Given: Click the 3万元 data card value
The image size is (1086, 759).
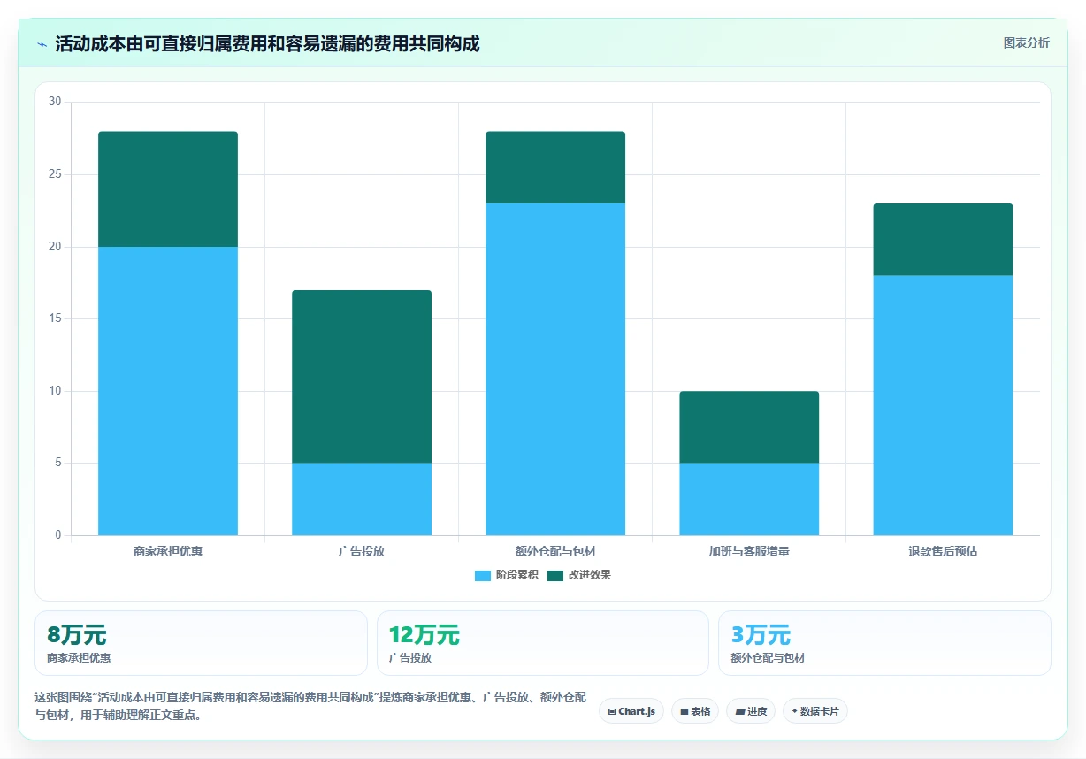Looking at the screenshot, I should pyautogui.click(x=761, y=635).
